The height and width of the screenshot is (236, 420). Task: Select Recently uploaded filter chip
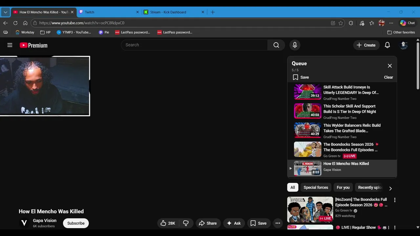pos(370,187)
